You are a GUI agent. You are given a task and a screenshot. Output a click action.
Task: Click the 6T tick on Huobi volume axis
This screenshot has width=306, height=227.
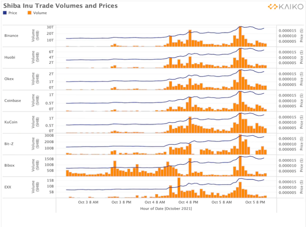[x=51, y=52]
